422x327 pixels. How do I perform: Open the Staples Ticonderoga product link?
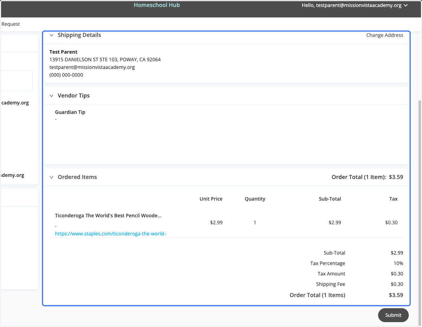[110, 233]
